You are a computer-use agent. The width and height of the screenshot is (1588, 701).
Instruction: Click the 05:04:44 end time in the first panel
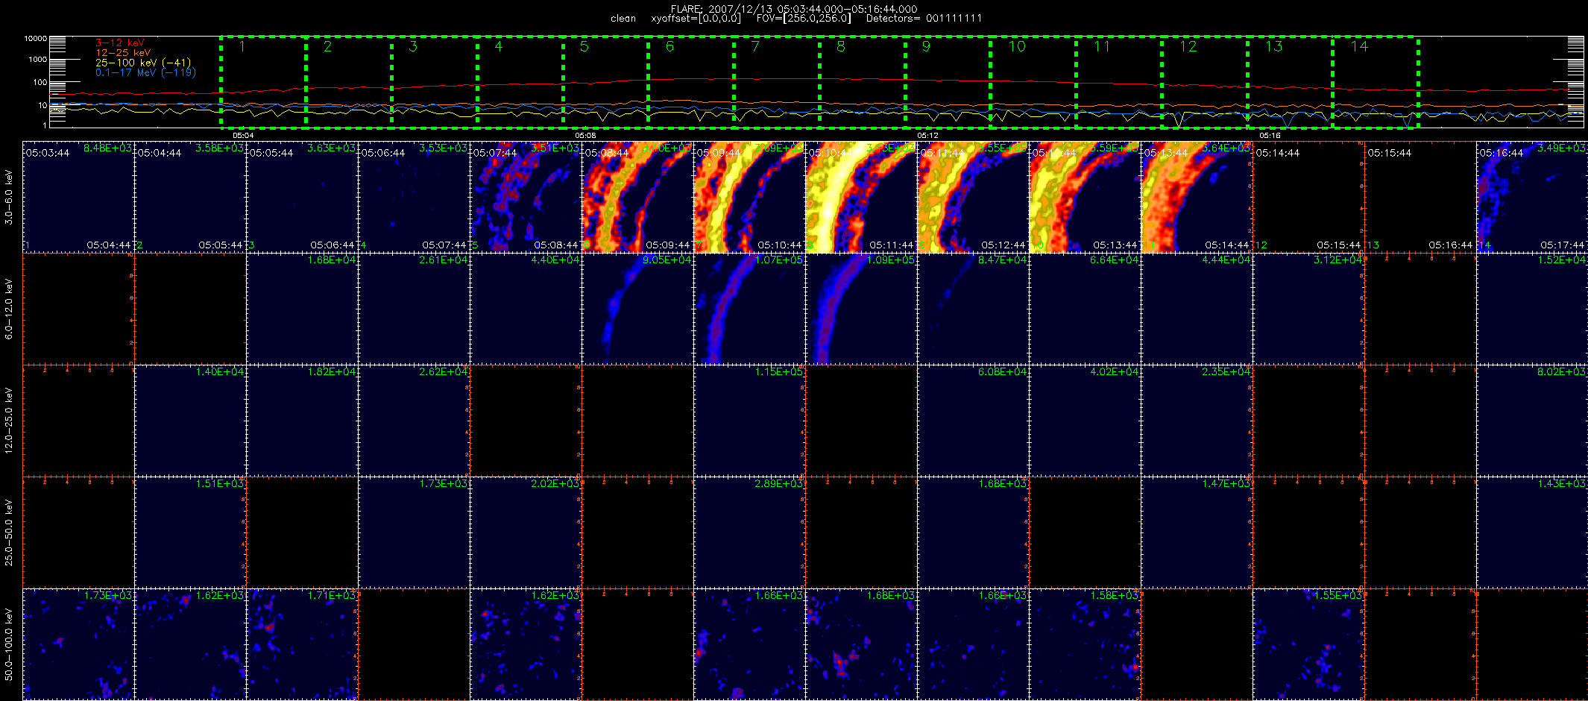pyautogui.click(x=109, y=245)
